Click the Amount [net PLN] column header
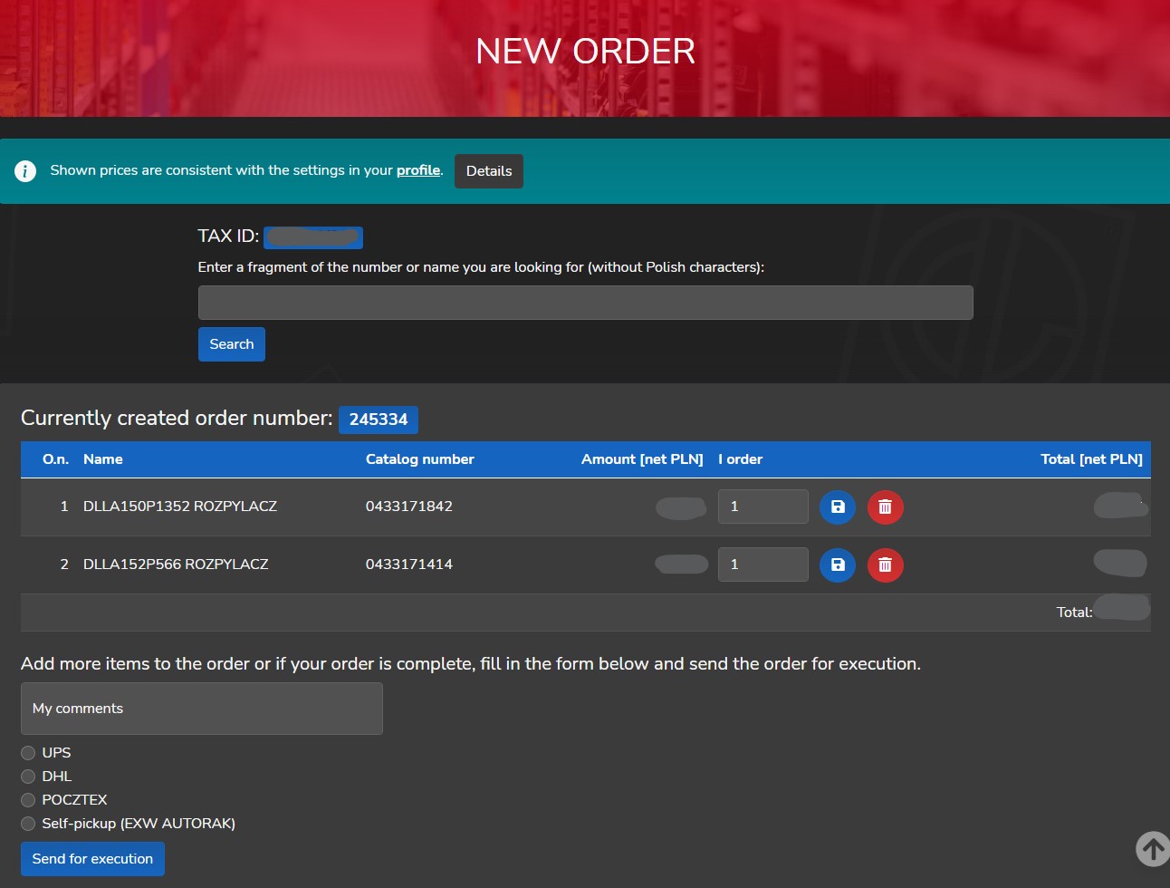Screen dimensions: 1170x888 (x=642, y=459)
